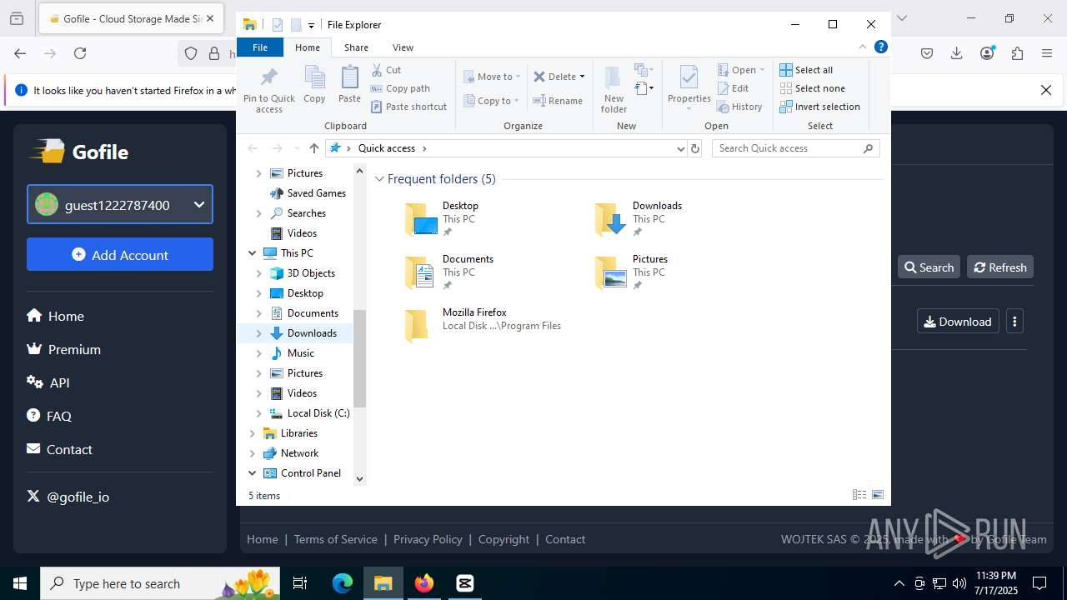Screen dimensions: 1067x600
Task: Click Select all in the ribbon
Action: pyautogui.click(x=806, y=70)
